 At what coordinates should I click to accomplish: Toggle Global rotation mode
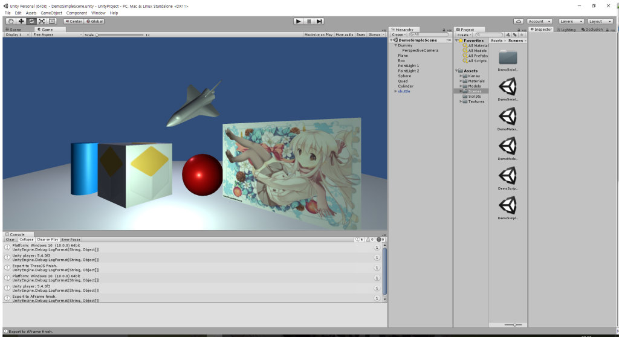94,21
